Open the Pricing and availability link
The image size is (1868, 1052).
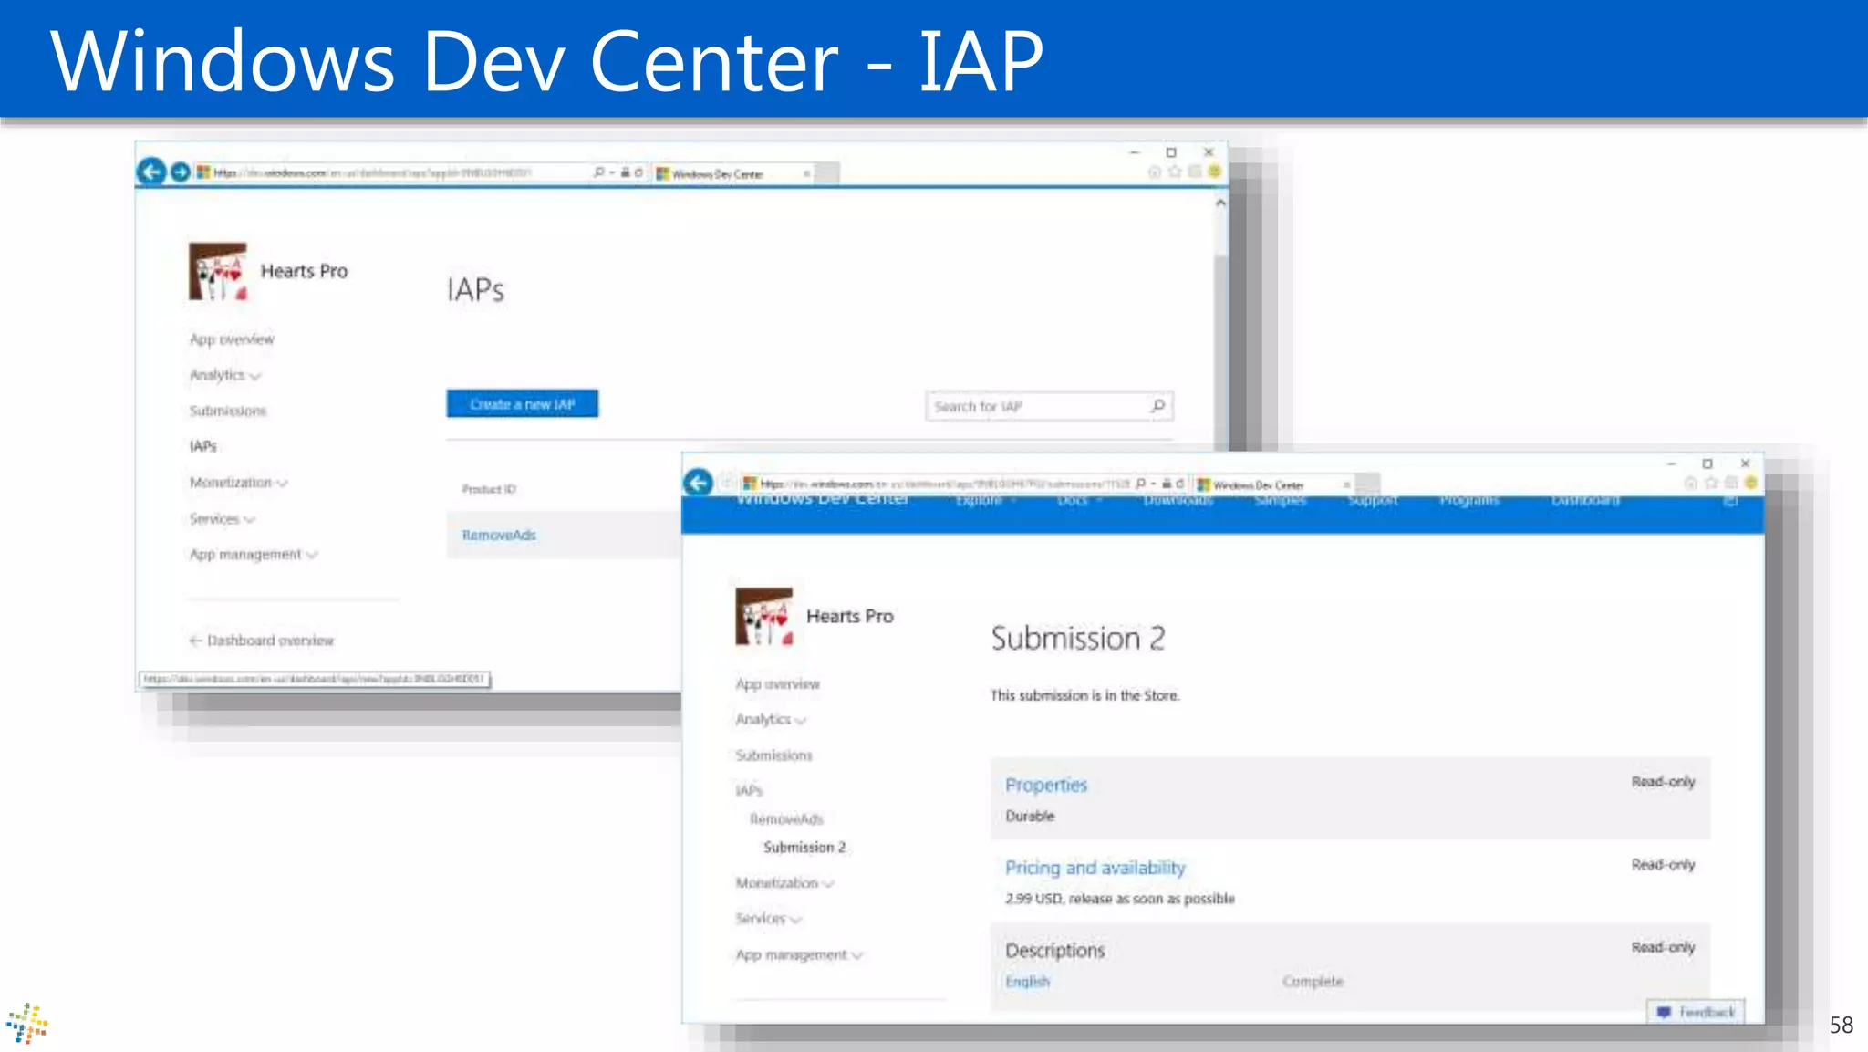point(1095,868)
